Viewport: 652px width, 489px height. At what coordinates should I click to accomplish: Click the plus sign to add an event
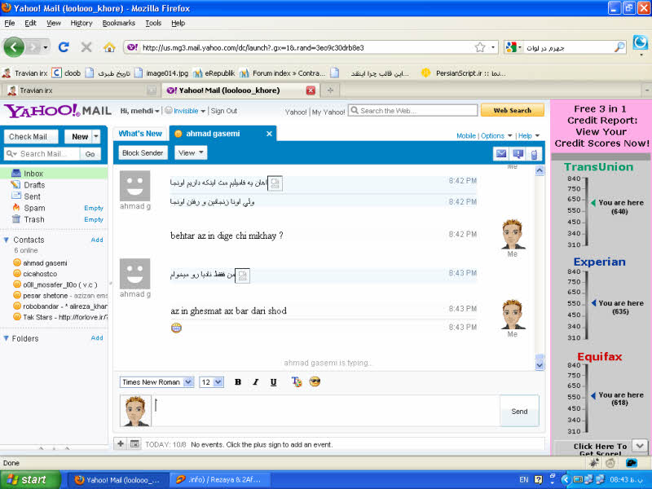(121, 443)
